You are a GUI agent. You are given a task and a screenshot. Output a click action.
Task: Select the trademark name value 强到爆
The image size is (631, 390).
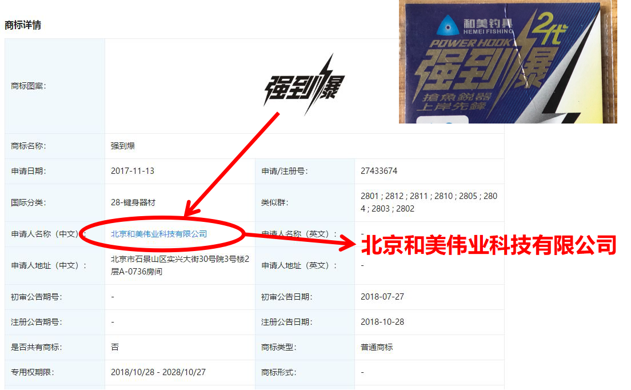coord(123,146)
